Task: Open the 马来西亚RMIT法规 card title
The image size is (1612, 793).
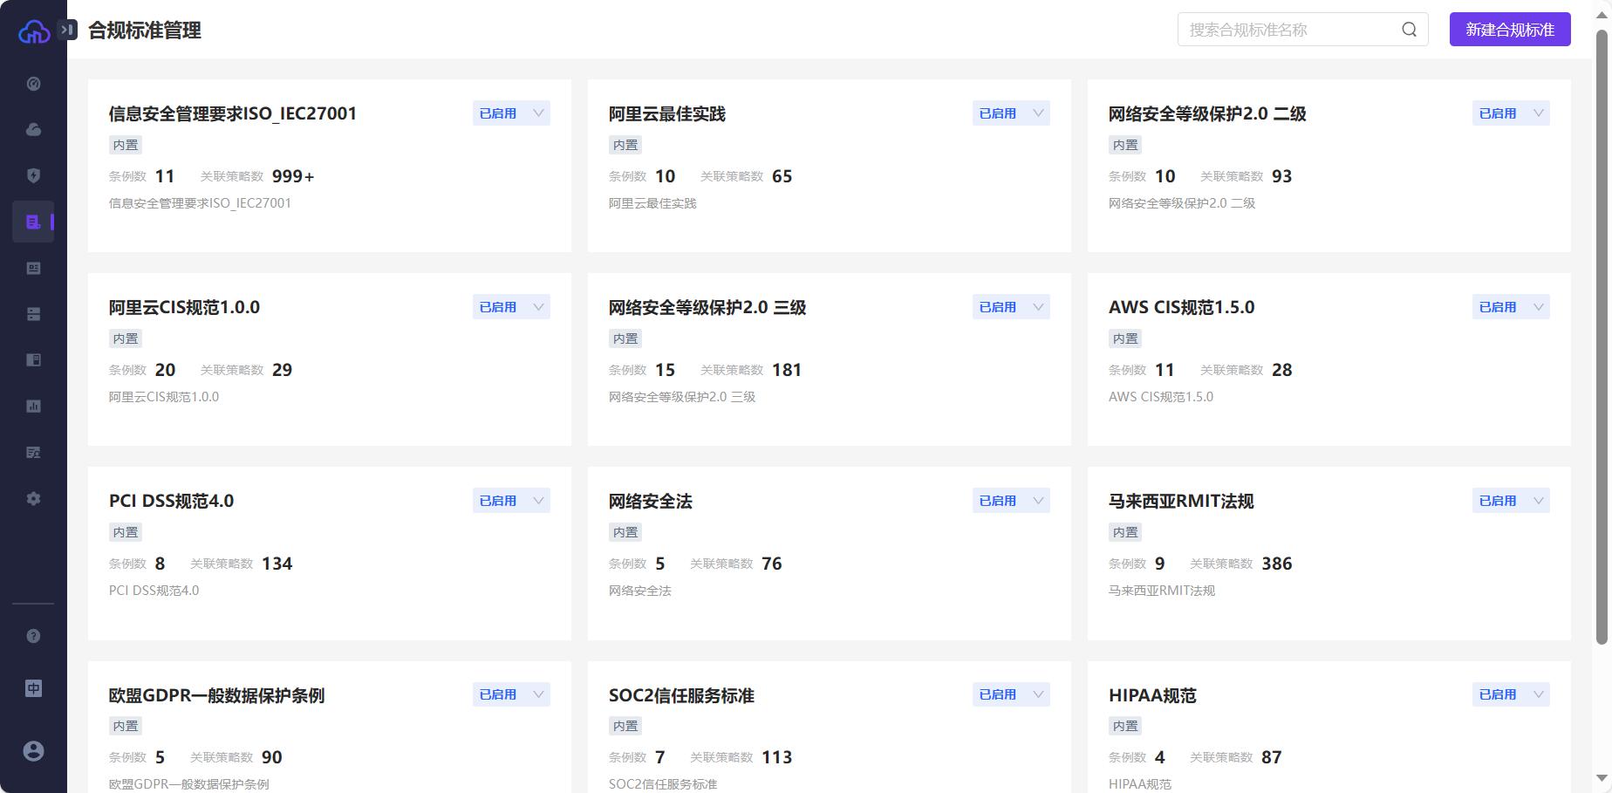Action: (x=1181, y=501)
